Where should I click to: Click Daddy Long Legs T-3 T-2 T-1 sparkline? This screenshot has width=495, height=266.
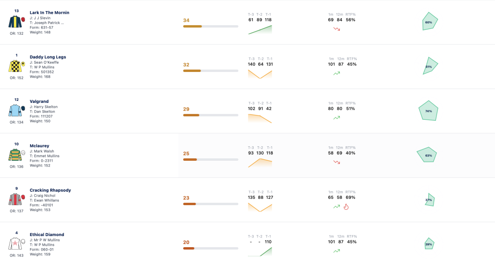(x=260, y=74)
